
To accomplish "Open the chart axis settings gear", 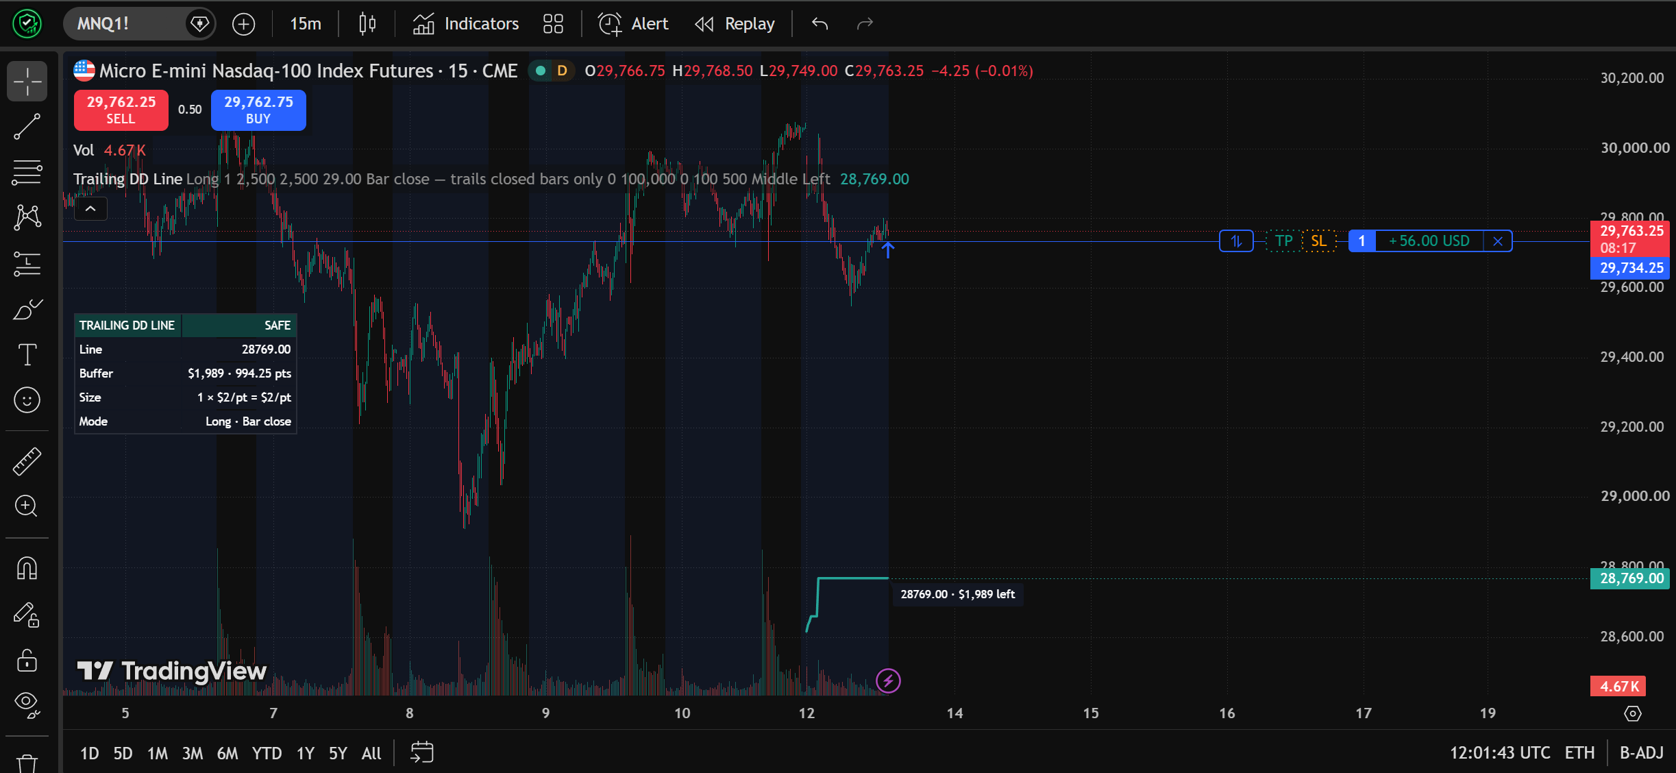I will tap(1633, 713).
